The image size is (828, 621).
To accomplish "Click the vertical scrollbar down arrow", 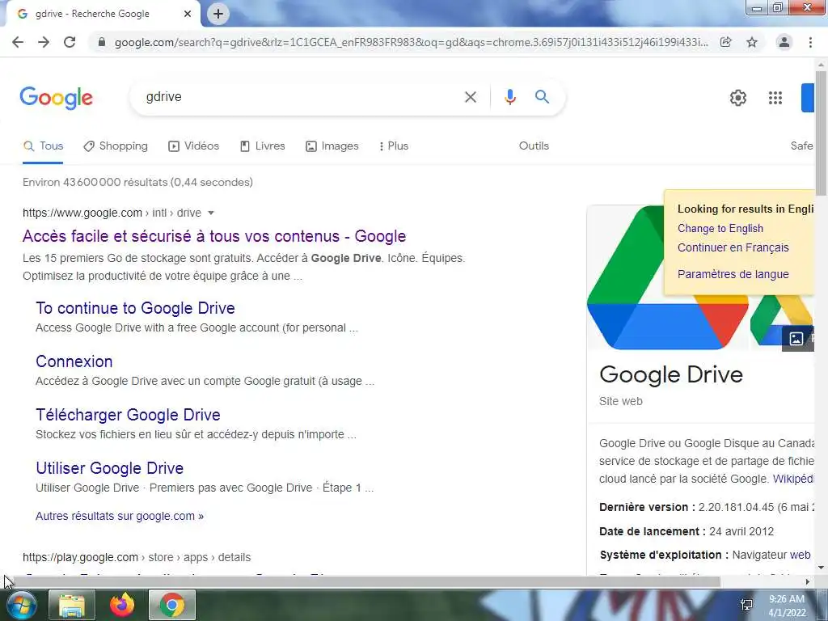I will point(821,568).
